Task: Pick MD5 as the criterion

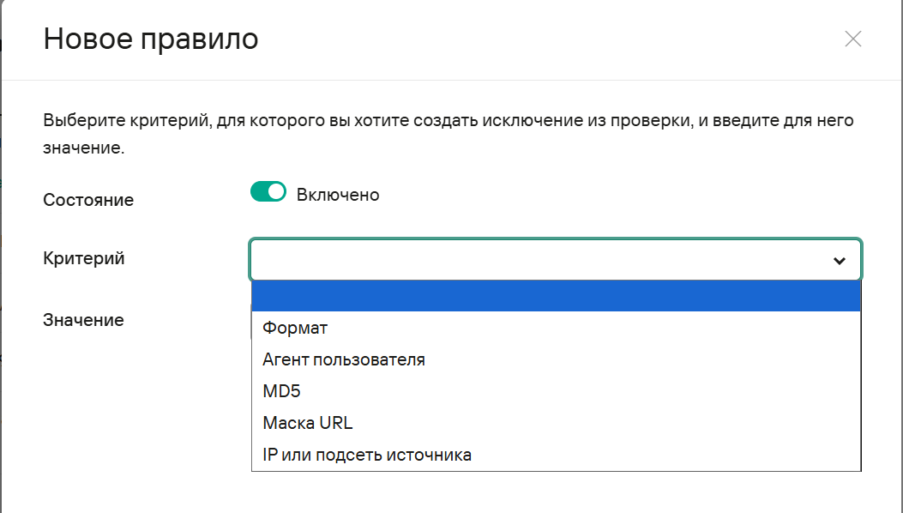Action: click(x=282, y=391)
